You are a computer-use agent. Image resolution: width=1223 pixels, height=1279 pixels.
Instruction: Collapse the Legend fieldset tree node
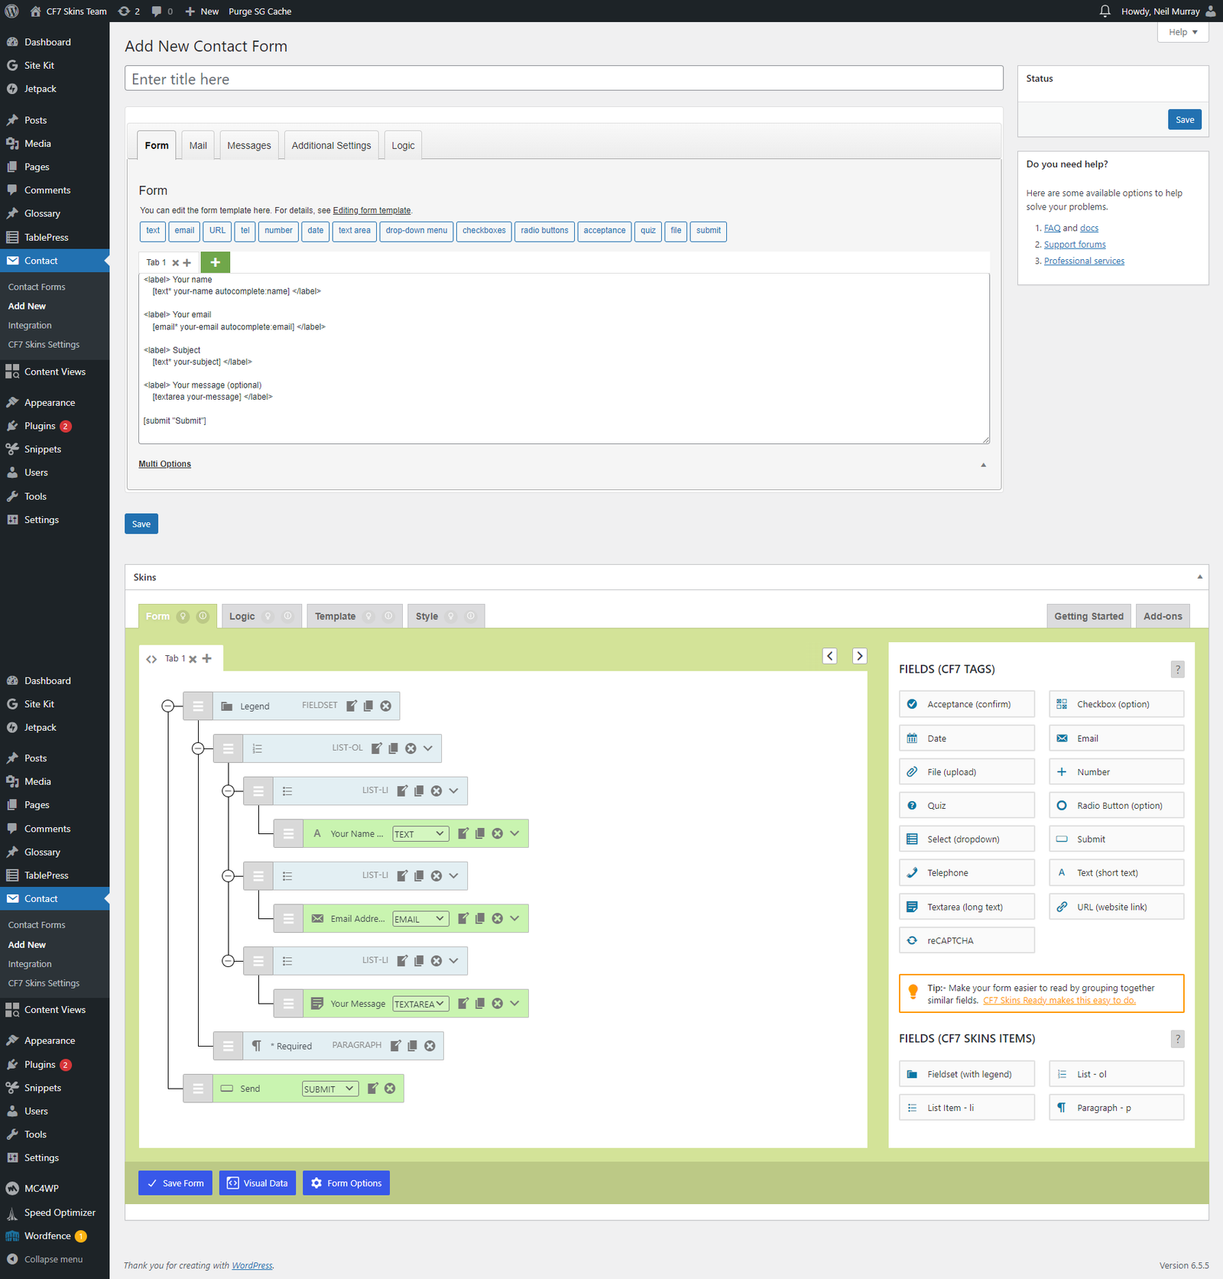pyautogui.click(x=168, y=706)
